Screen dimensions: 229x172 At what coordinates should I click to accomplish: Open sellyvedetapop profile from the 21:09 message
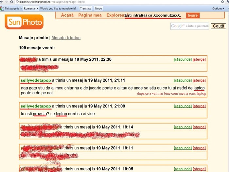point(36,106)
